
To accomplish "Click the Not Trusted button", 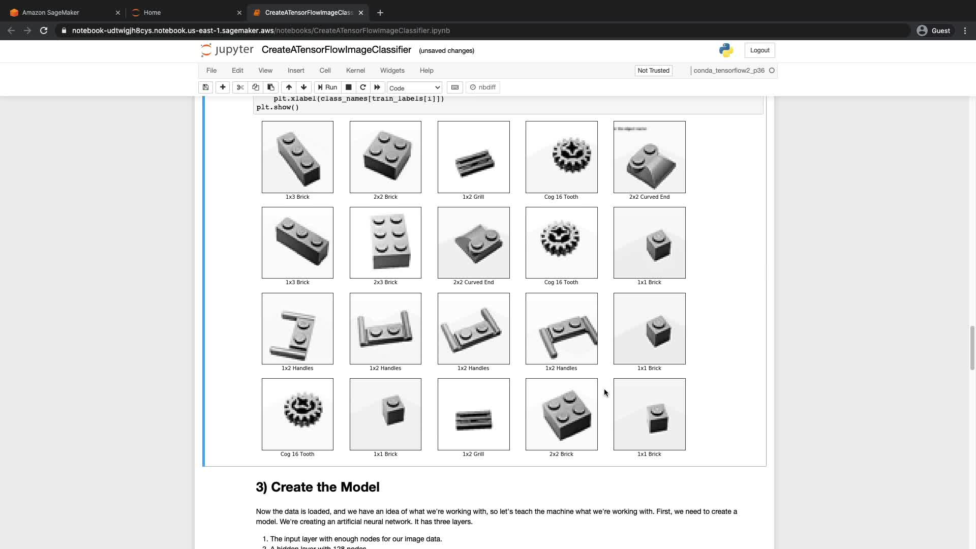I will pos(653,71).
